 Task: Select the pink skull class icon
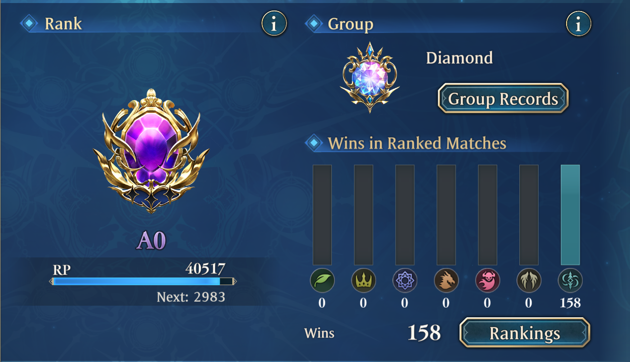pyautogui.click(x=487, y=281)
